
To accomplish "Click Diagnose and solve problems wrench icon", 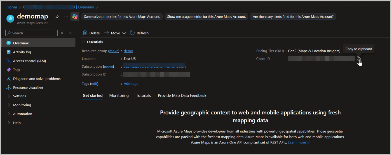I will point(8,79).
